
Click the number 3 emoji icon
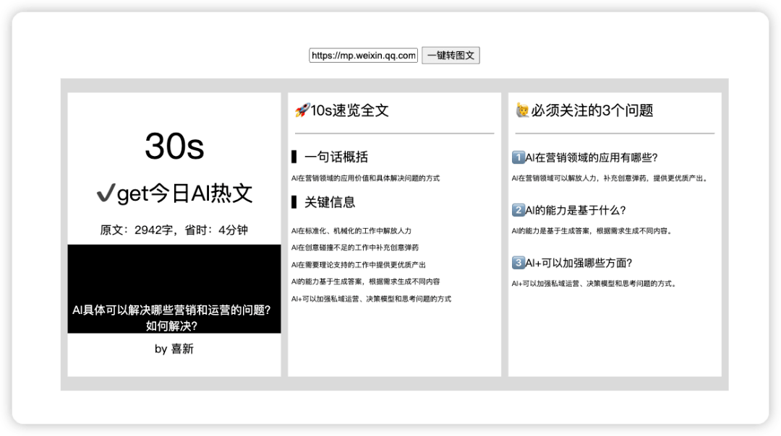tap(518, 263)
